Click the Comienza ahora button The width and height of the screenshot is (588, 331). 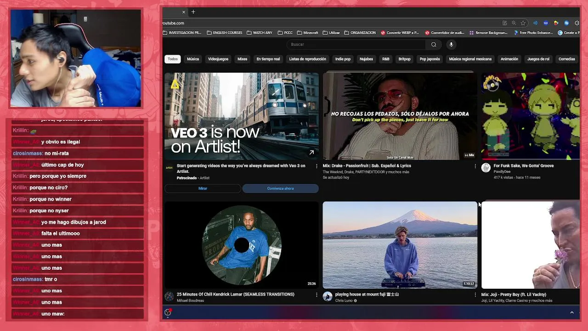pos(280,188)
